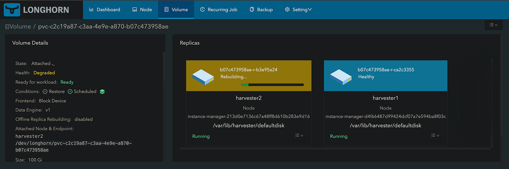The height and width of the screenshot is (169, 509).
Task: Click the Attached state value
Action: click(x=41, y=63)
